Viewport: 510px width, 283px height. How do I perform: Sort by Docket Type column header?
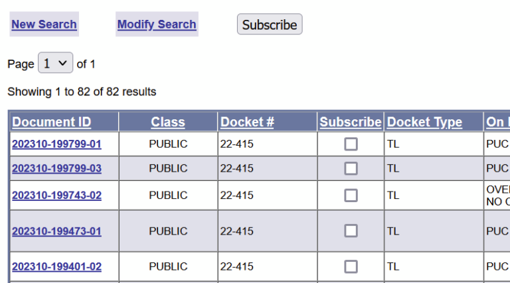(x=424, y=122)
